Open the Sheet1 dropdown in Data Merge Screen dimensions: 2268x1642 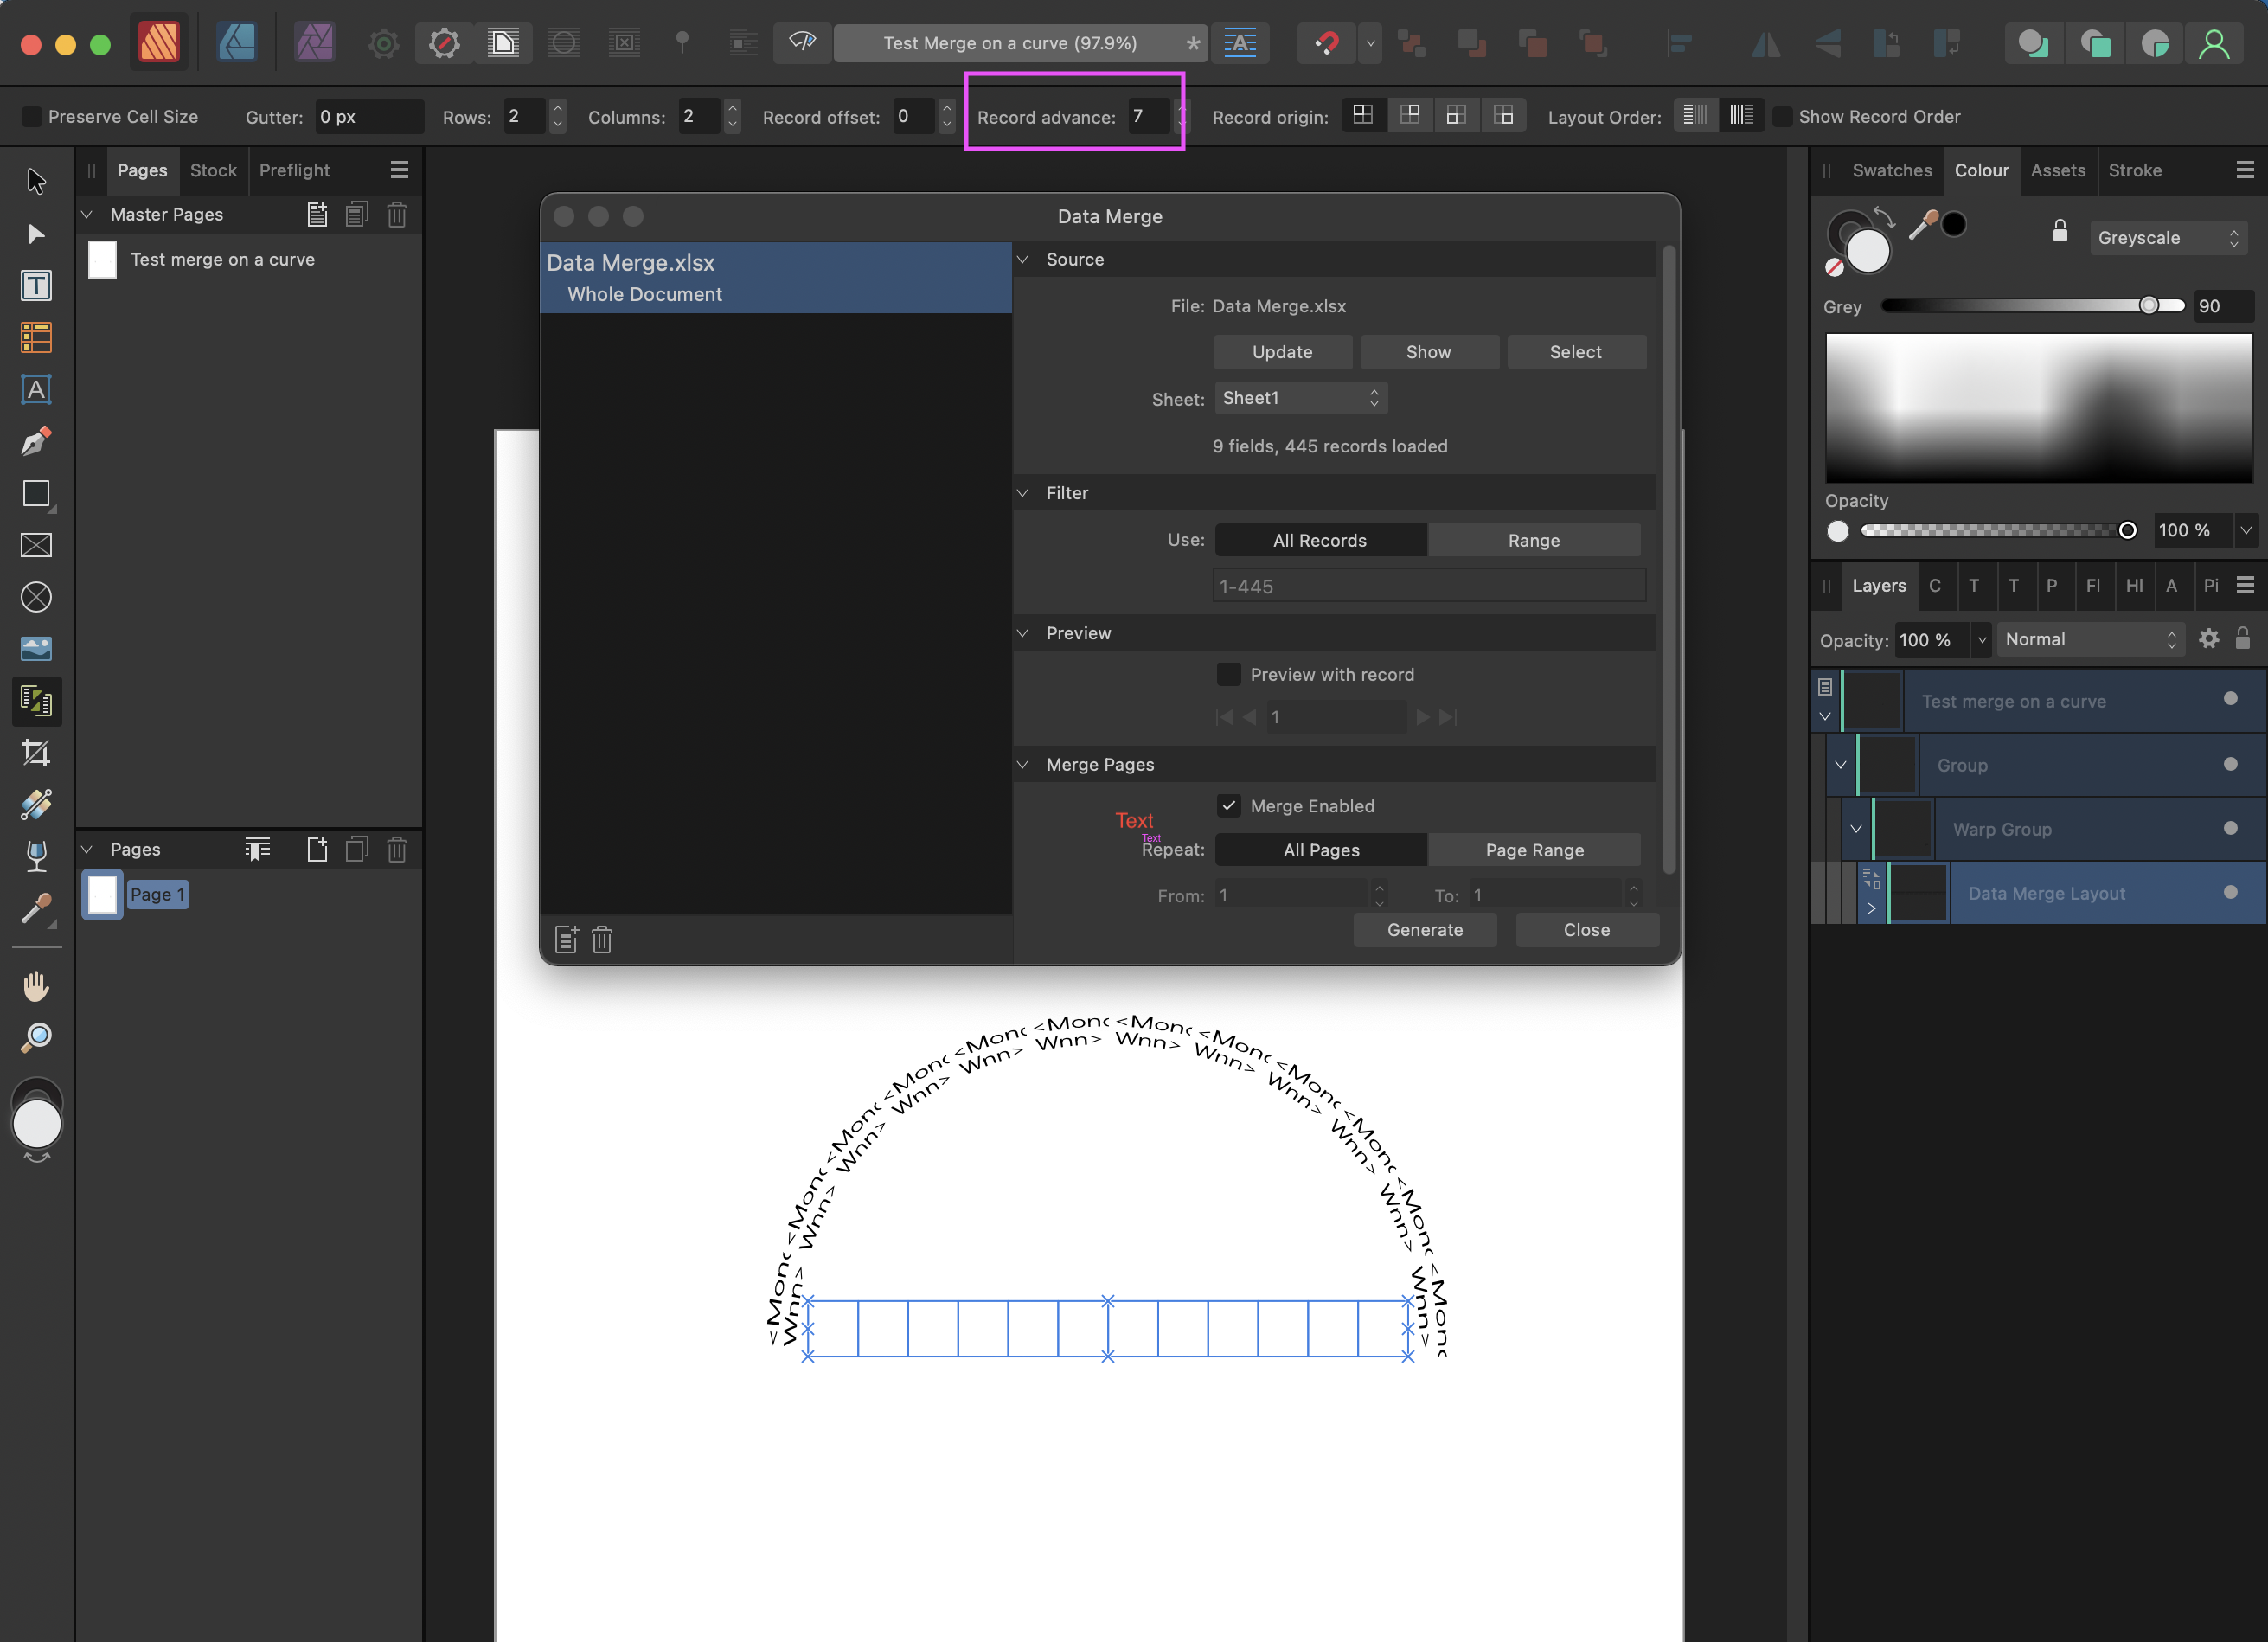(x=1300, y=398)
